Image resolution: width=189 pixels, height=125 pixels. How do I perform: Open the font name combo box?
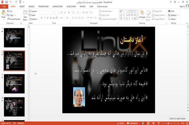pos(47,13)
